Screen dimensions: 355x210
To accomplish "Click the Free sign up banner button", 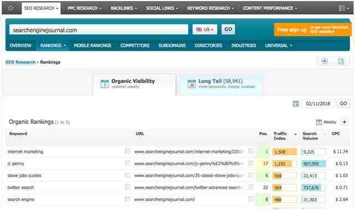I will tap(312, 29).
